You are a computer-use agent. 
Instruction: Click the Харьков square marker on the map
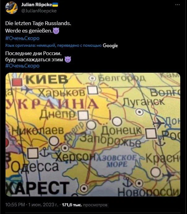93,90
